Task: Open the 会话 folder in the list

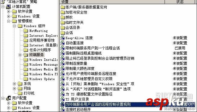Action: click(69, 33)
